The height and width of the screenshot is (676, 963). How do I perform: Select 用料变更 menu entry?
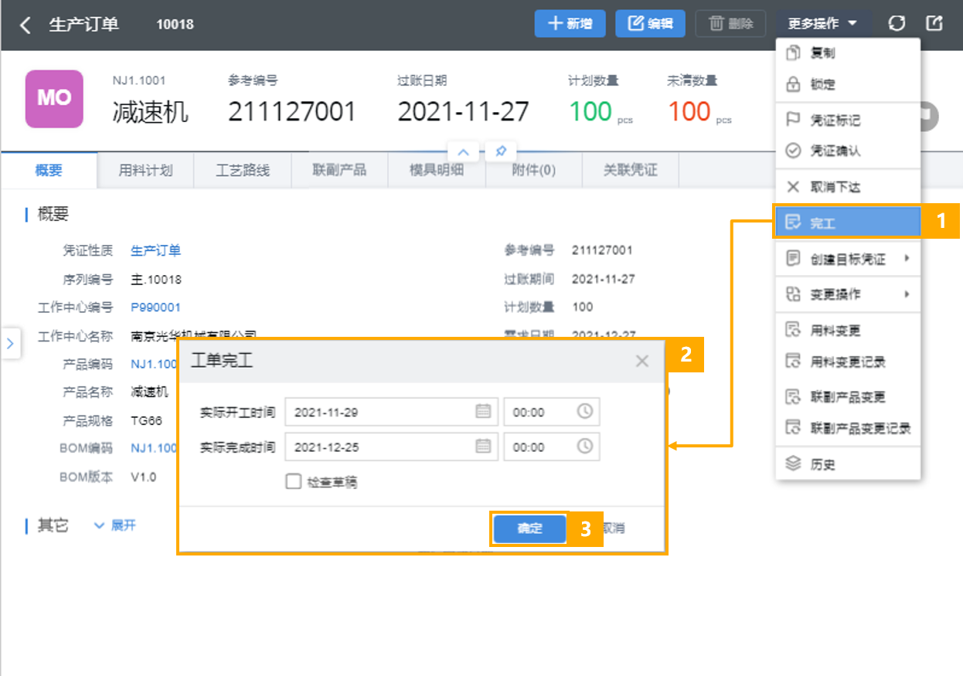coord(848,331)
